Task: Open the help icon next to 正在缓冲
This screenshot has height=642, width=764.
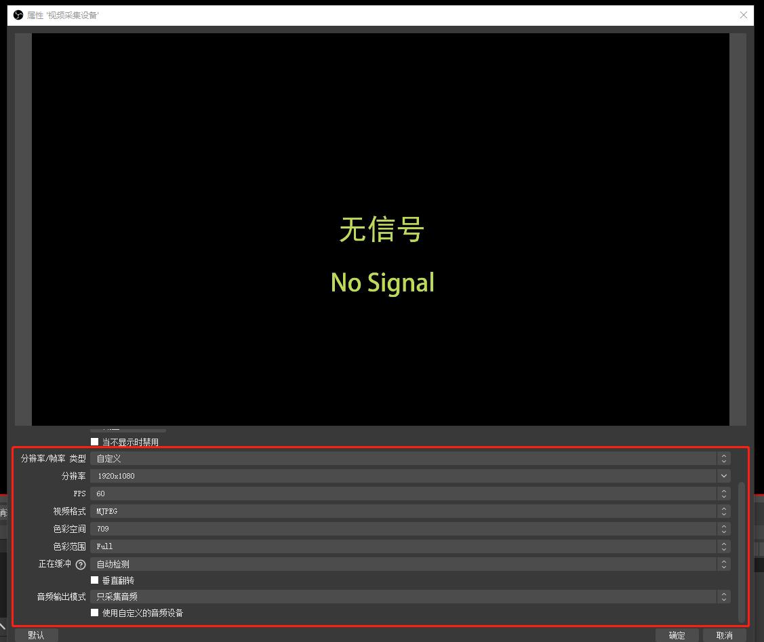Action: (81, 564)
